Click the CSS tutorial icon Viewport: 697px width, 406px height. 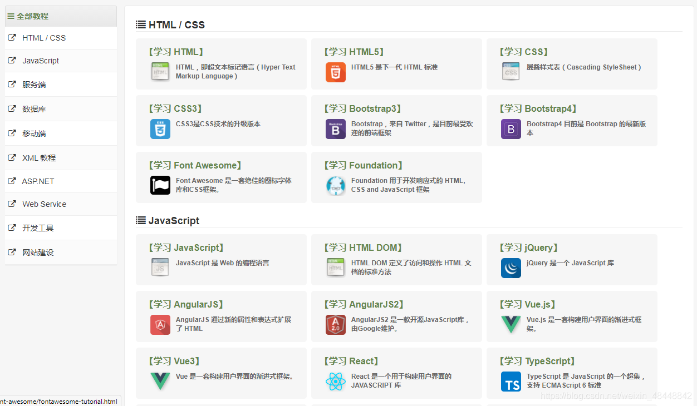tap(511, 72)
